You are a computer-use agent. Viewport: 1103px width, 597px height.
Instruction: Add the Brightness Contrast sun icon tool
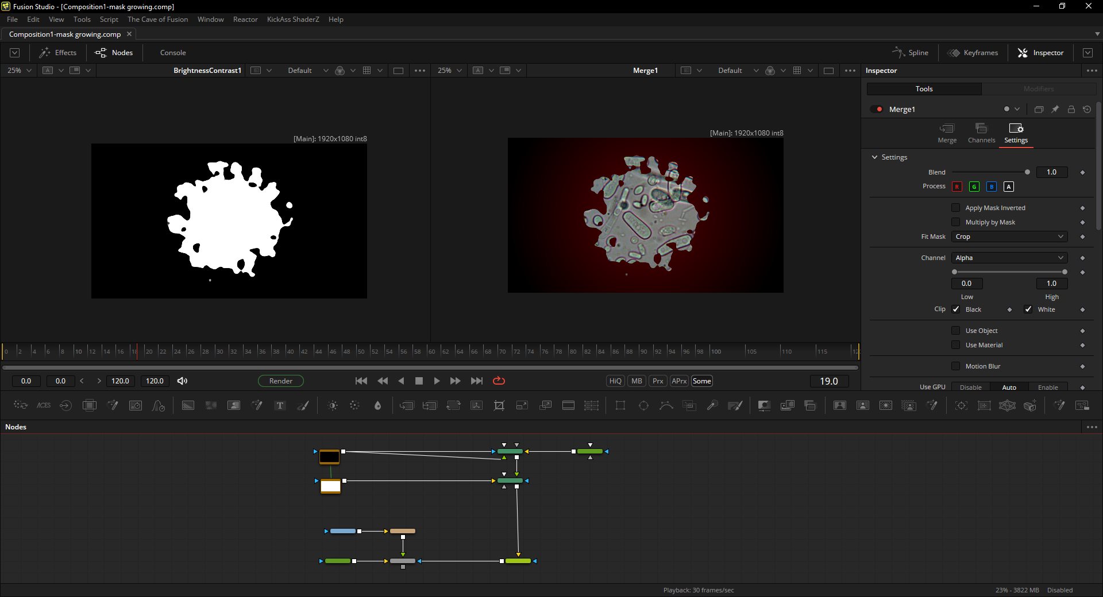click(x=333, y=405)
